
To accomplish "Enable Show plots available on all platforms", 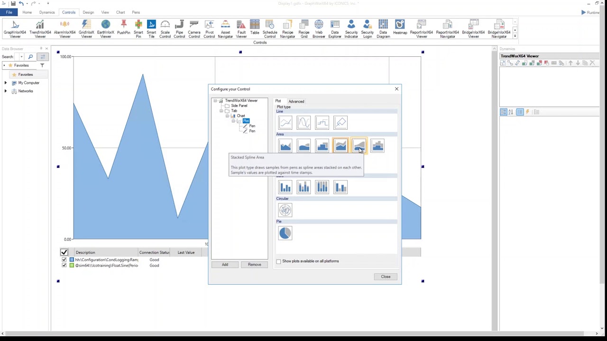I will (x=279, y=261).
